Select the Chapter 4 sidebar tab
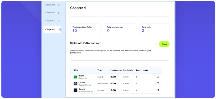This screenshot has height=99, width=216. coord(52,30)
